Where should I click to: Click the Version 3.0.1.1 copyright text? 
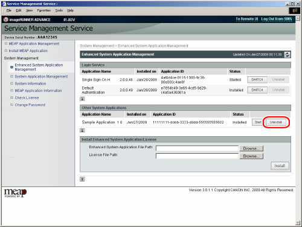[241, 190]
